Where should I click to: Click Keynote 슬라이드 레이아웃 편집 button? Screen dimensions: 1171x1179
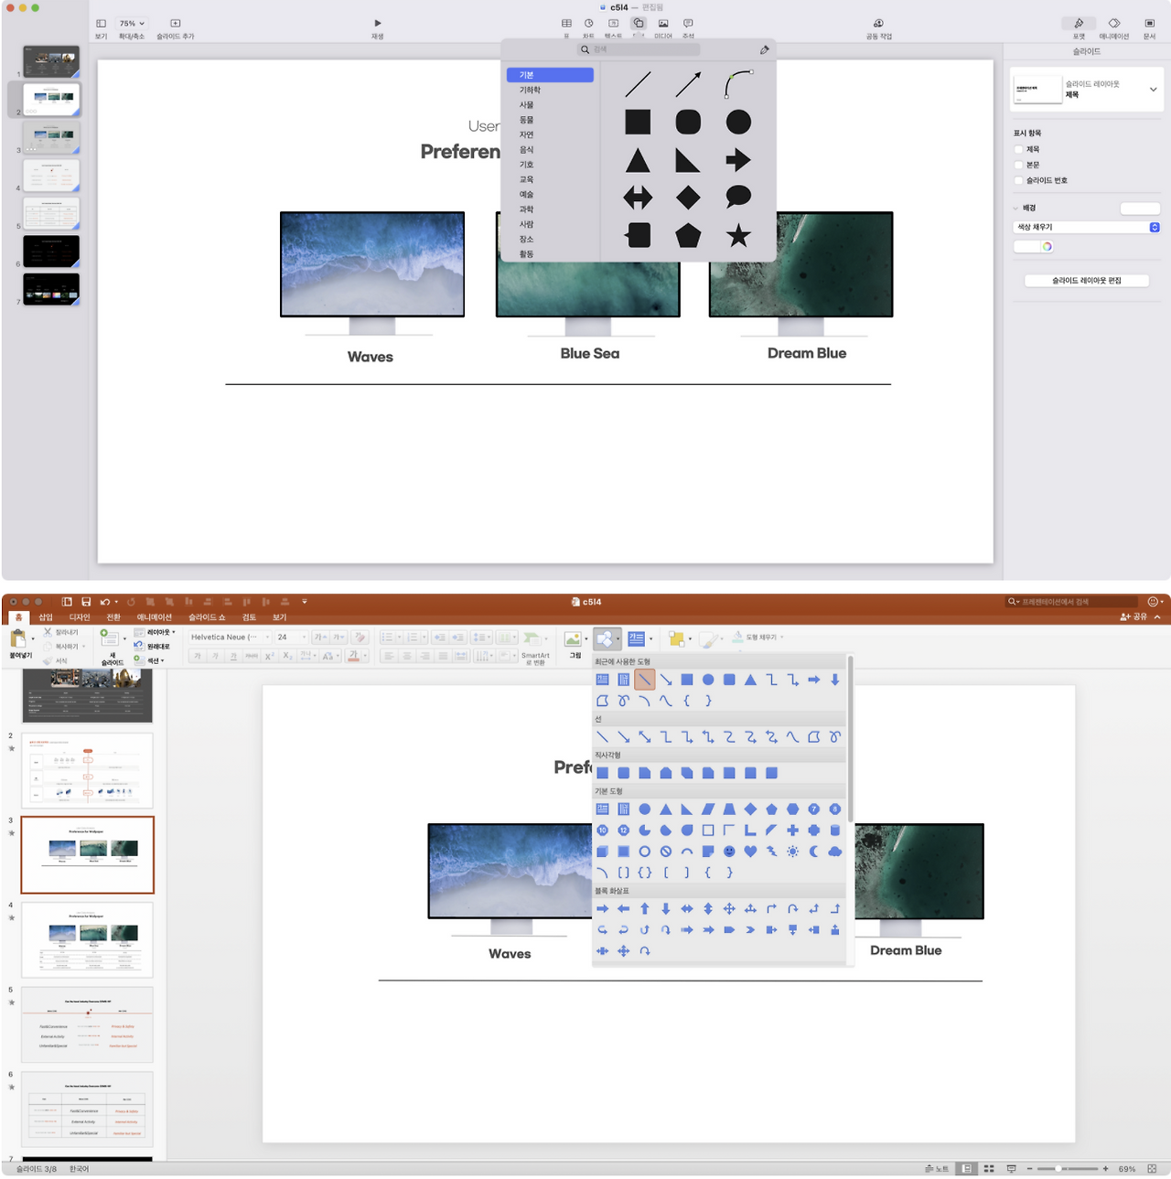[x=1086, y=281]
